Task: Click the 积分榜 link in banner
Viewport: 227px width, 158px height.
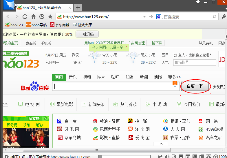Action: point(12,125)
